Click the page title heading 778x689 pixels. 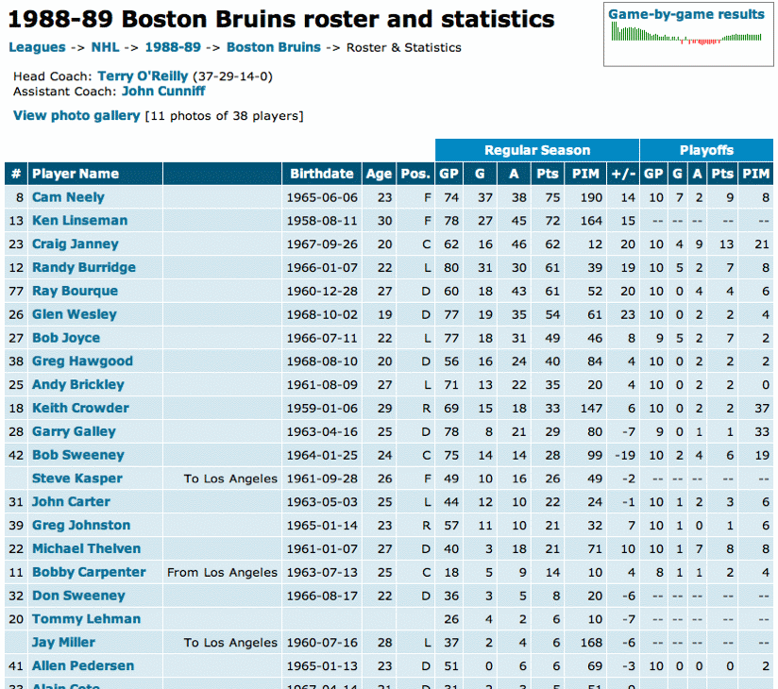click(281, 19)
